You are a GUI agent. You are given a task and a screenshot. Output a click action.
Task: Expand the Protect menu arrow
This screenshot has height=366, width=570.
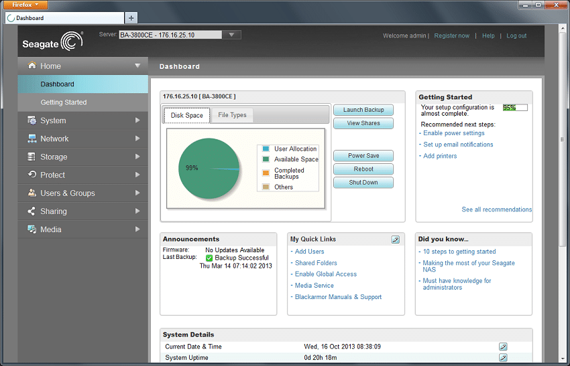click(x=137, y=175)
